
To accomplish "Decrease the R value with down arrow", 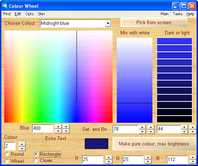I will (109, 161).
